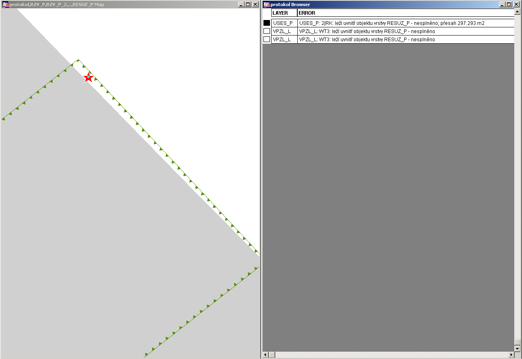Close the Map window
The height and width of the screenshot is (359, 522).
click(255, 4)
